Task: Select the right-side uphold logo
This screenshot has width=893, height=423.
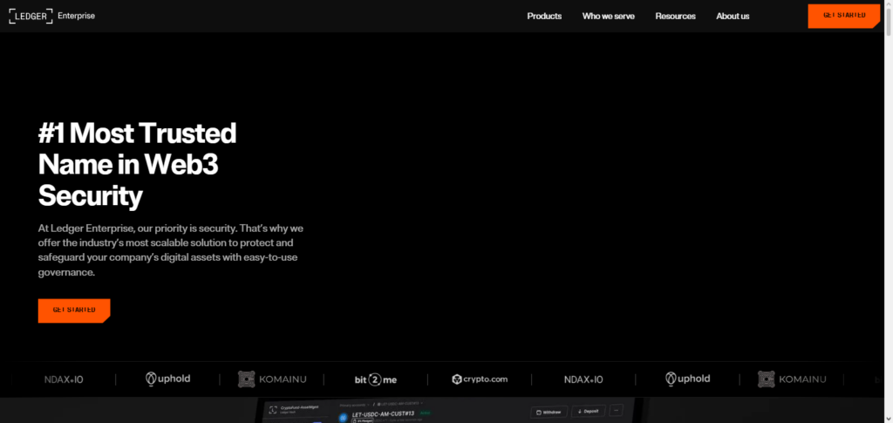Action: (x=688, y=379)
